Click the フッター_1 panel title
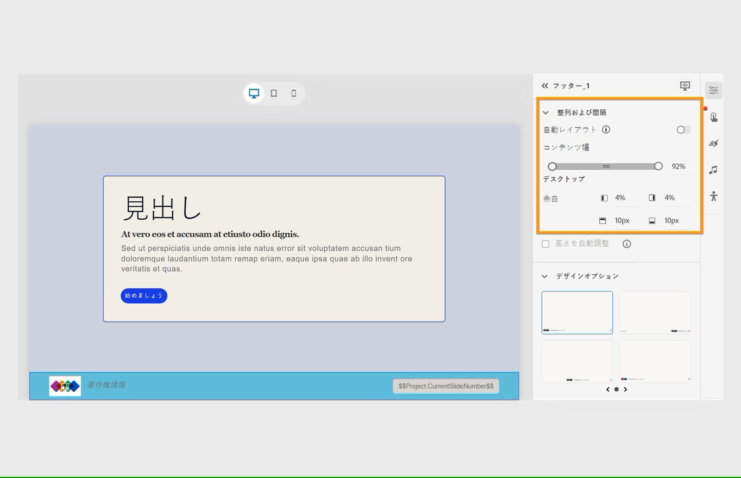 [x=571, y=86]
